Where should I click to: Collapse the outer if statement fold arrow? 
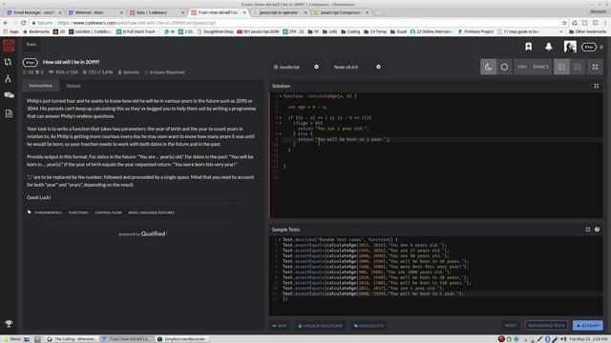point(280,117)
